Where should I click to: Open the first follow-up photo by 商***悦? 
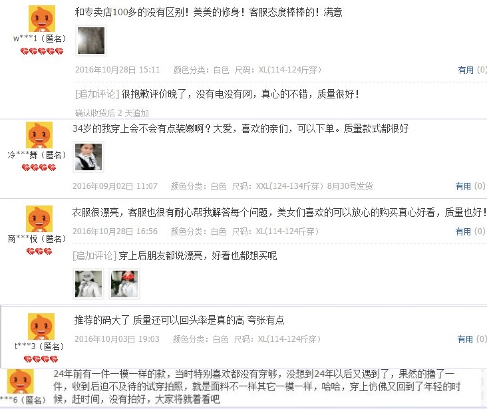point(88,284)
